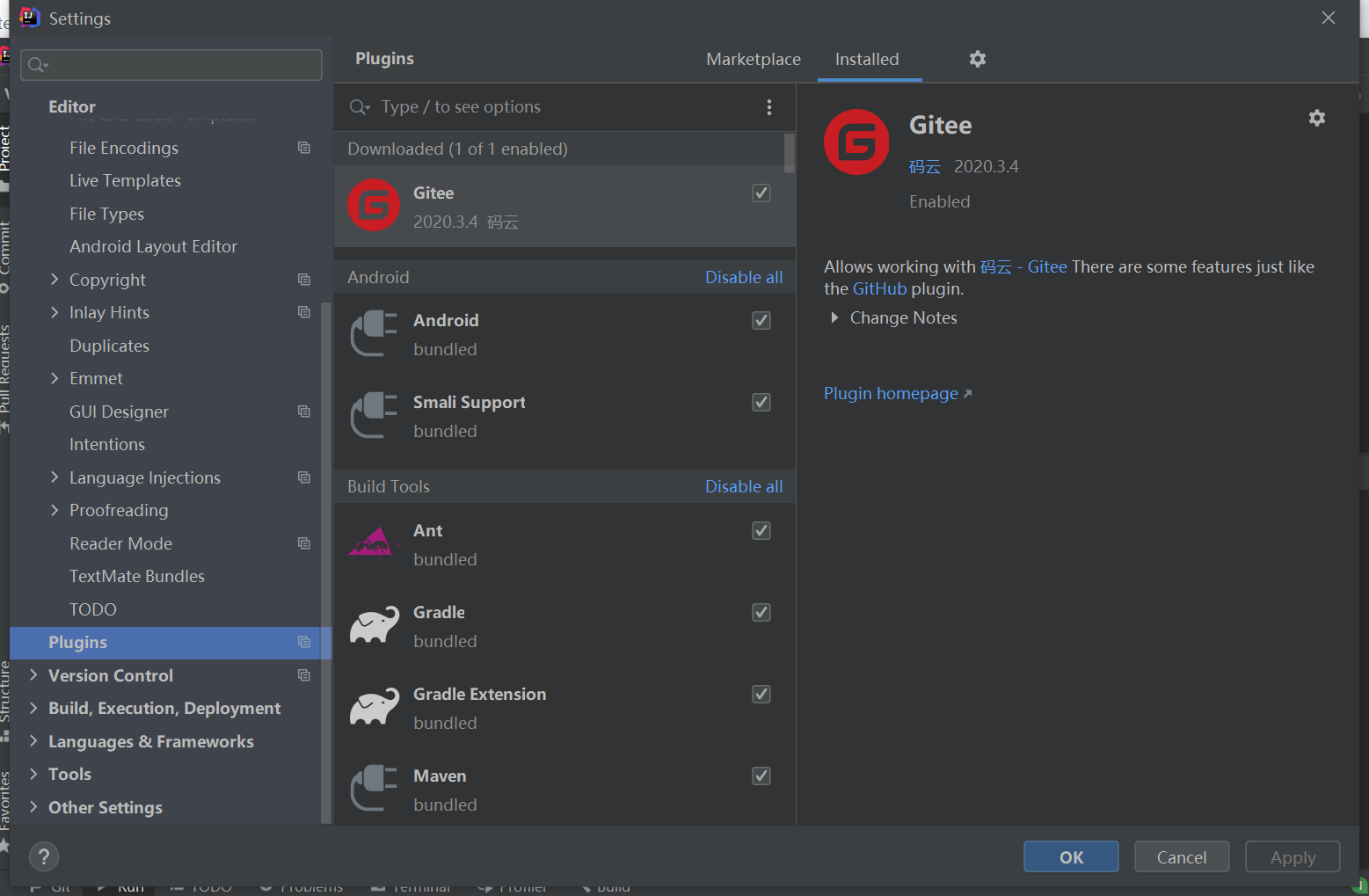This screenshot has width=1369, height=896.
Task: Select the Live Templates settings item
Action: pos(125,180)
